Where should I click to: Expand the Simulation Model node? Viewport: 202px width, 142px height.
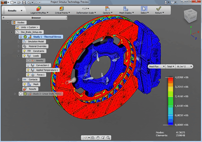click(19, 42)
